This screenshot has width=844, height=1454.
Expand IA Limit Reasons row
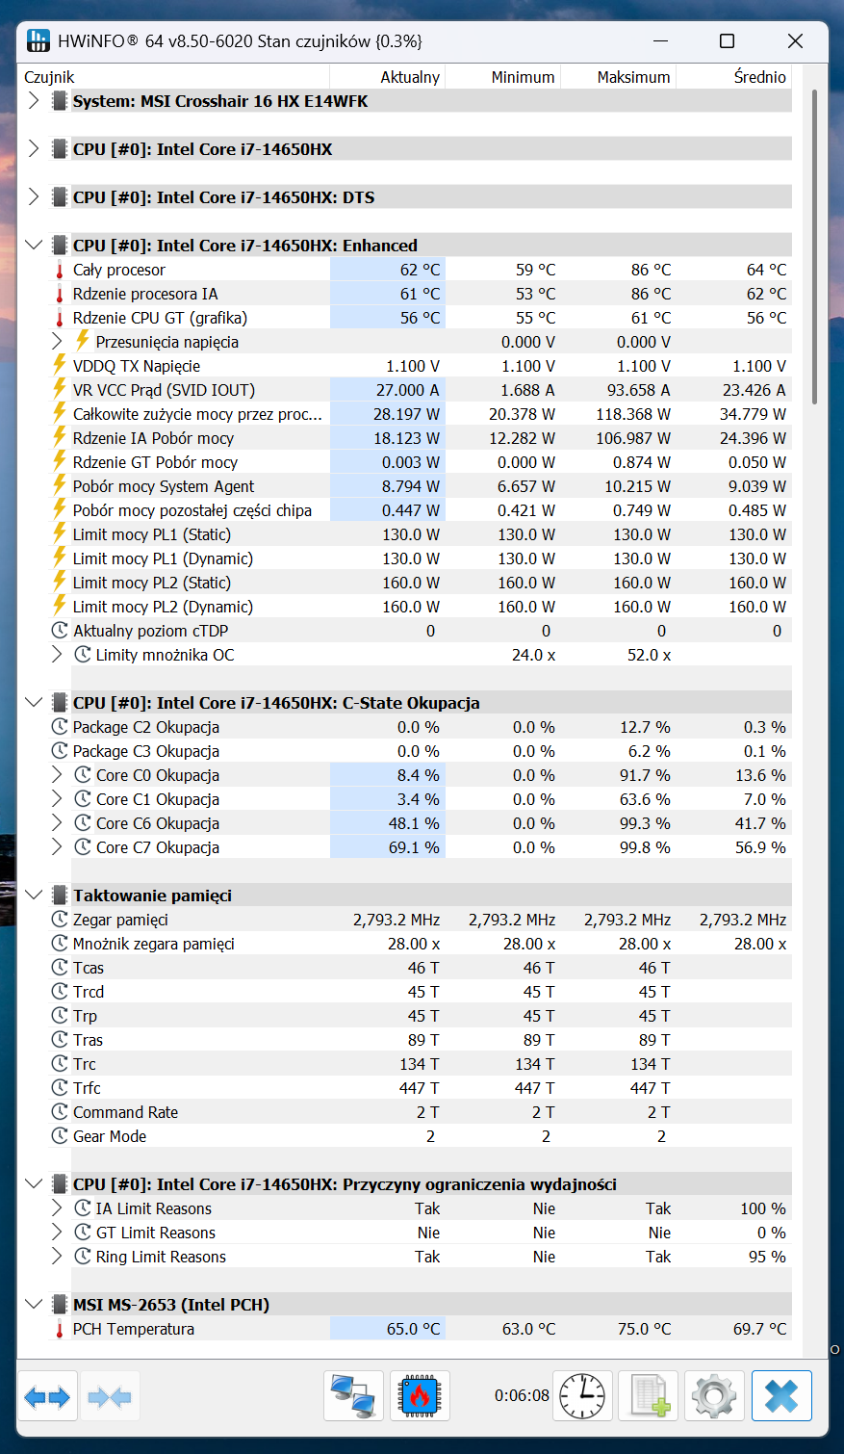pos(57,1207)
